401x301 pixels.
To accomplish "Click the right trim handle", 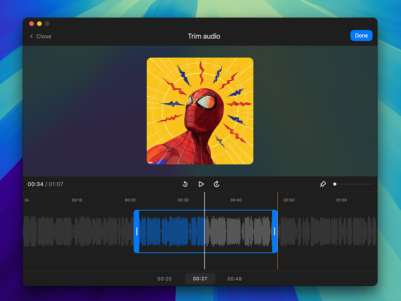I will pos(275,231).
